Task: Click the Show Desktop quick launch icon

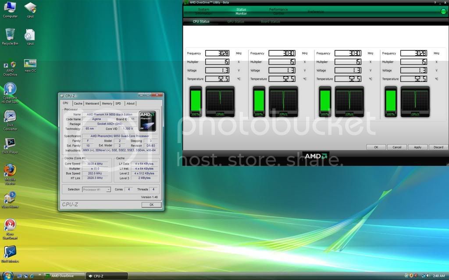Action: 19,276
